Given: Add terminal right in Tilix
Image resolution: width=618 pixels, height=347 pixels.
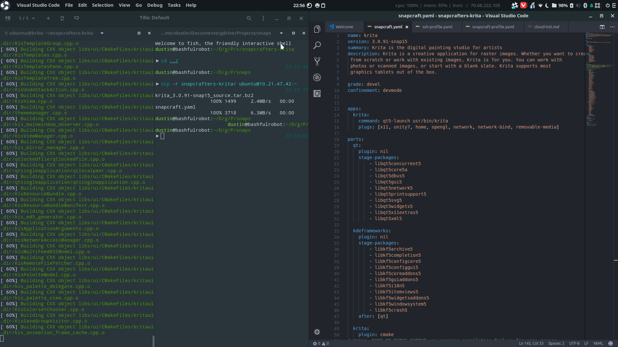Looking at the screenshot, I should point(62,18).
